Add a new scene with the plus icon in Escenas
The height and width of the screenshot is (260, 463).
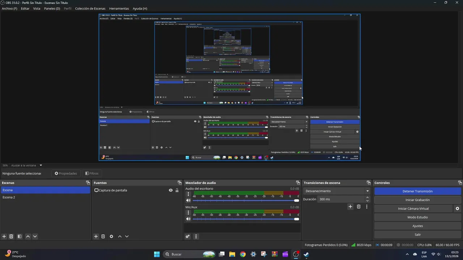[4, 237]
